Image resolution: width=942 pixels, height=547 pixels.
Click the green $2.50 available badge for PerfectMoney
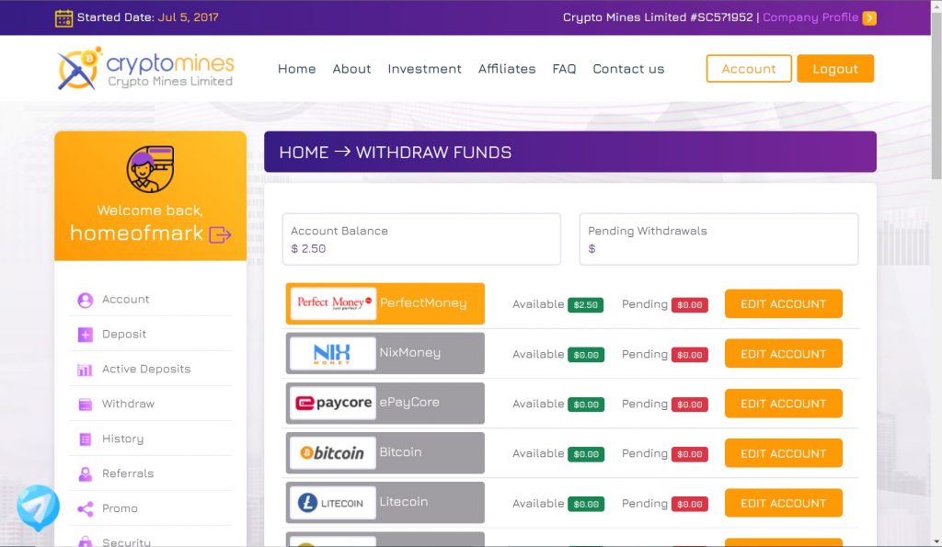(586, 303)
